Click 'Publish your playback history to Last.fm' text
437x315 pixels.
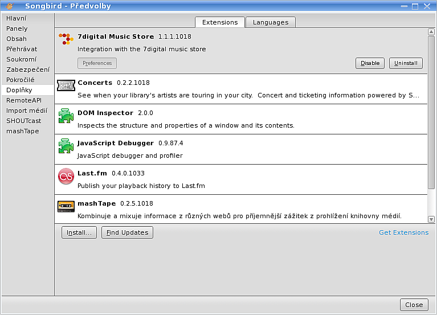click(141, 186)
